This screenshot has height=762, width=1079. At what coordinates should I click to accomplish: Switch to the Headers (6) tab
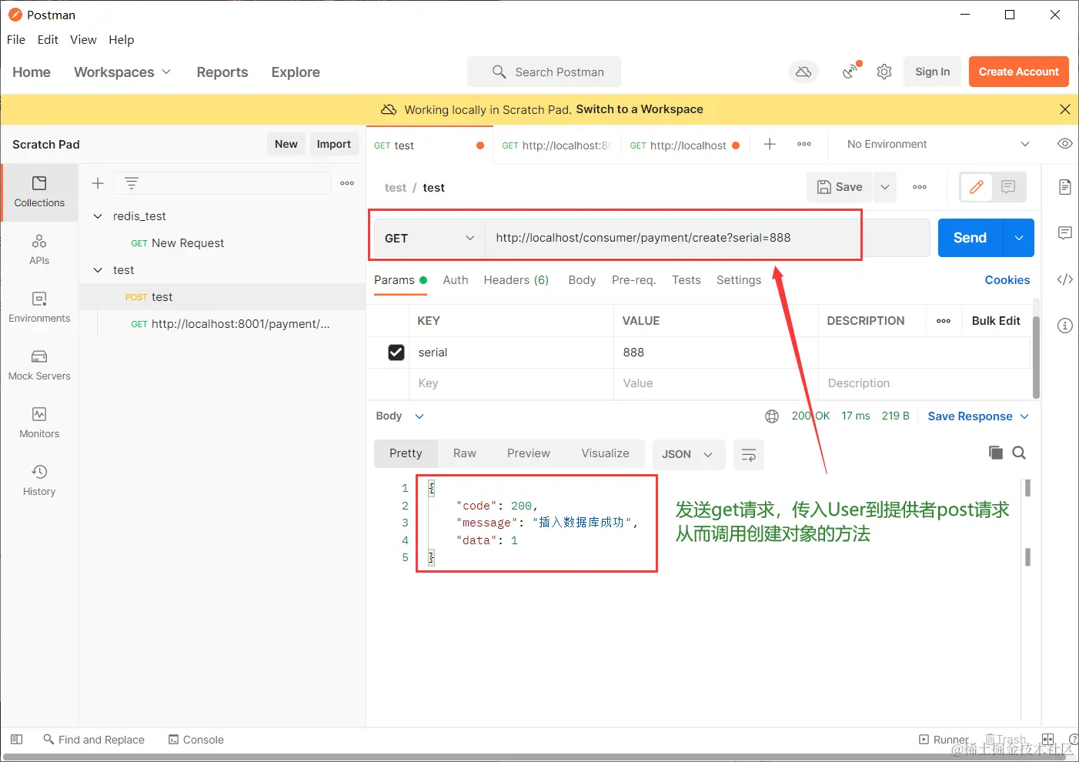pos(516,280)
